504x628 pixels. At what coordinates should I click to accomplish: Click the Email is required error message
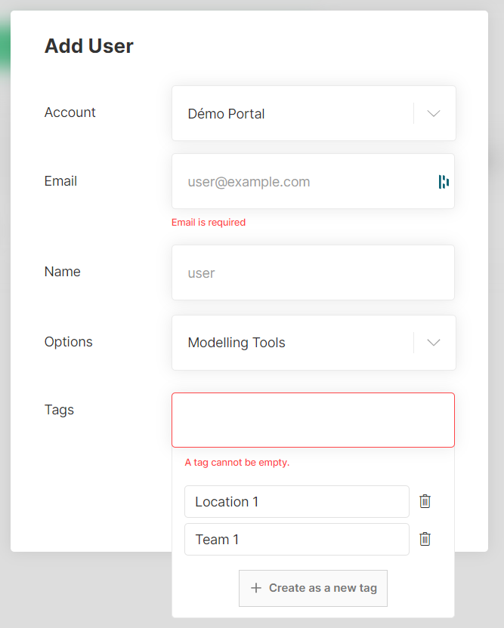tap(209, 222)
